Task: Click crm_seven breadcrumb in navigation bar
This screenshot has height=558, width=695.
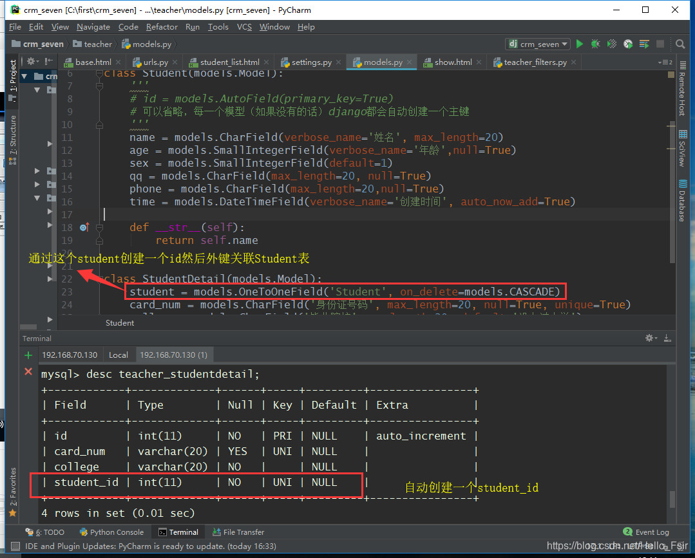Action: coord(37,44)
